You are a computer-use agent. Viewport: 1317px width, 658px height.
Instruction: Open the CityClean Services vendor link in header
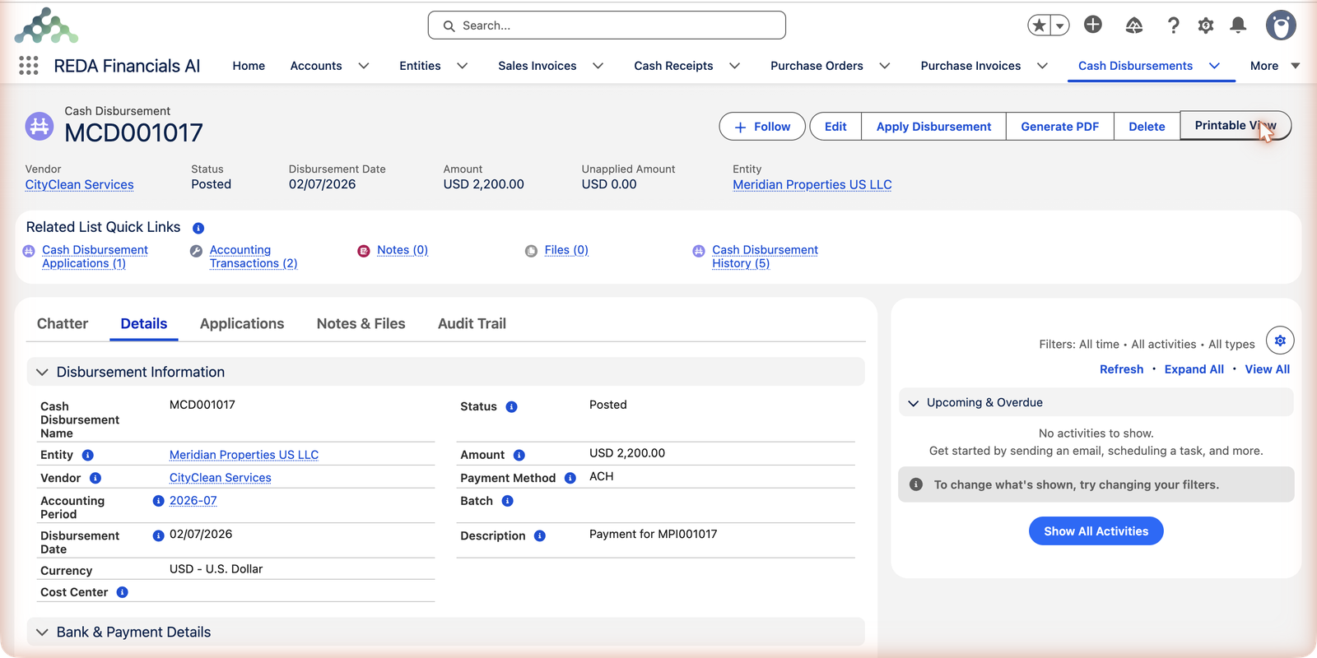click(x=79, y=184)
